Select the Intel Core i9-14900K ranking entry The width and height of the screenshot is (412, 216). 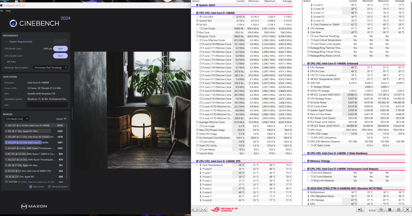(x=34, y=125)
